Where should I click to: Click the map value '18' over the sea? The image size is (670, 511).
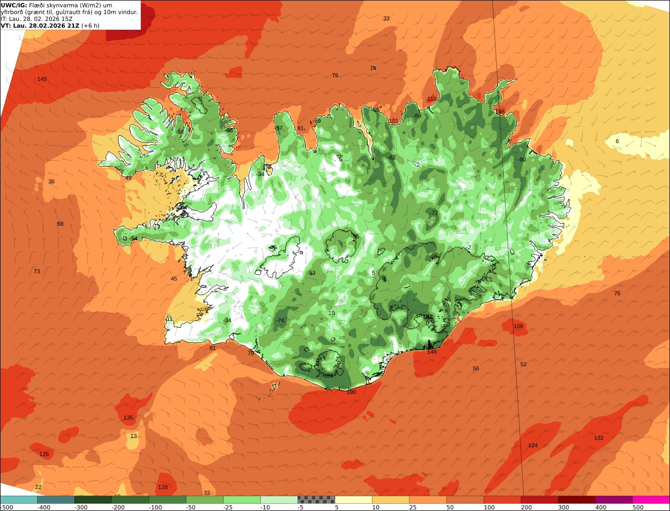[x=373, y=68]
